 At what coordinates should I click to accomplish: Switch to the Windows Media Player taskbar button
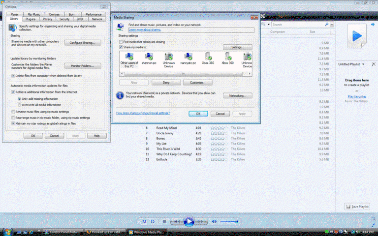point(147,232)
